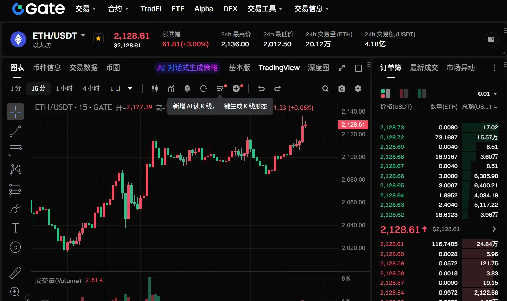Open the 市场异动 tab
The image size is (507, 301).
[461, 68]
